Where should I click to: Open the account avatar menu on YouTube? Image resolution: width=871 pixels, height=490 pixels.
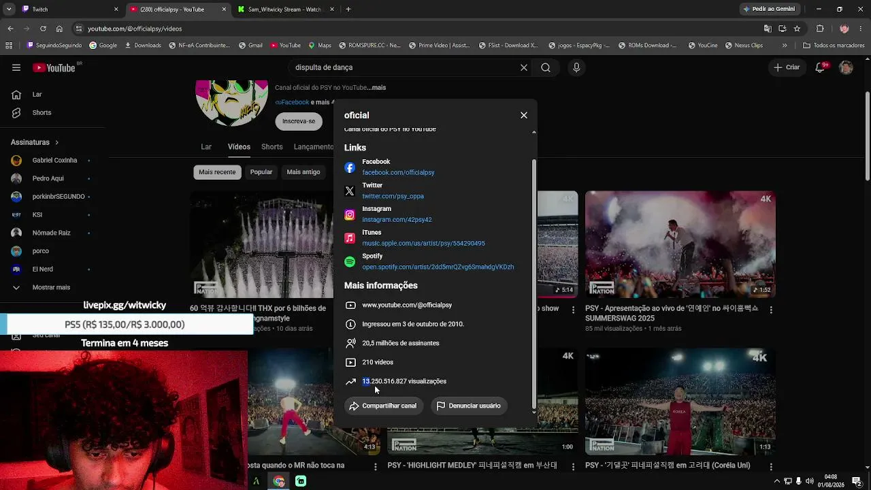point(846,67)
